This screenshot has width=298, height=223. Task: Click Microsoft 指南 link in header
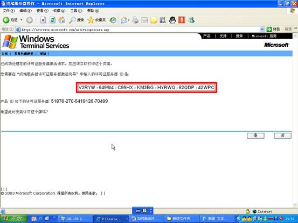264,36
